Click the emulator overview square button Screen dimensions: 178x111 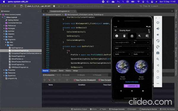point(158,78)
